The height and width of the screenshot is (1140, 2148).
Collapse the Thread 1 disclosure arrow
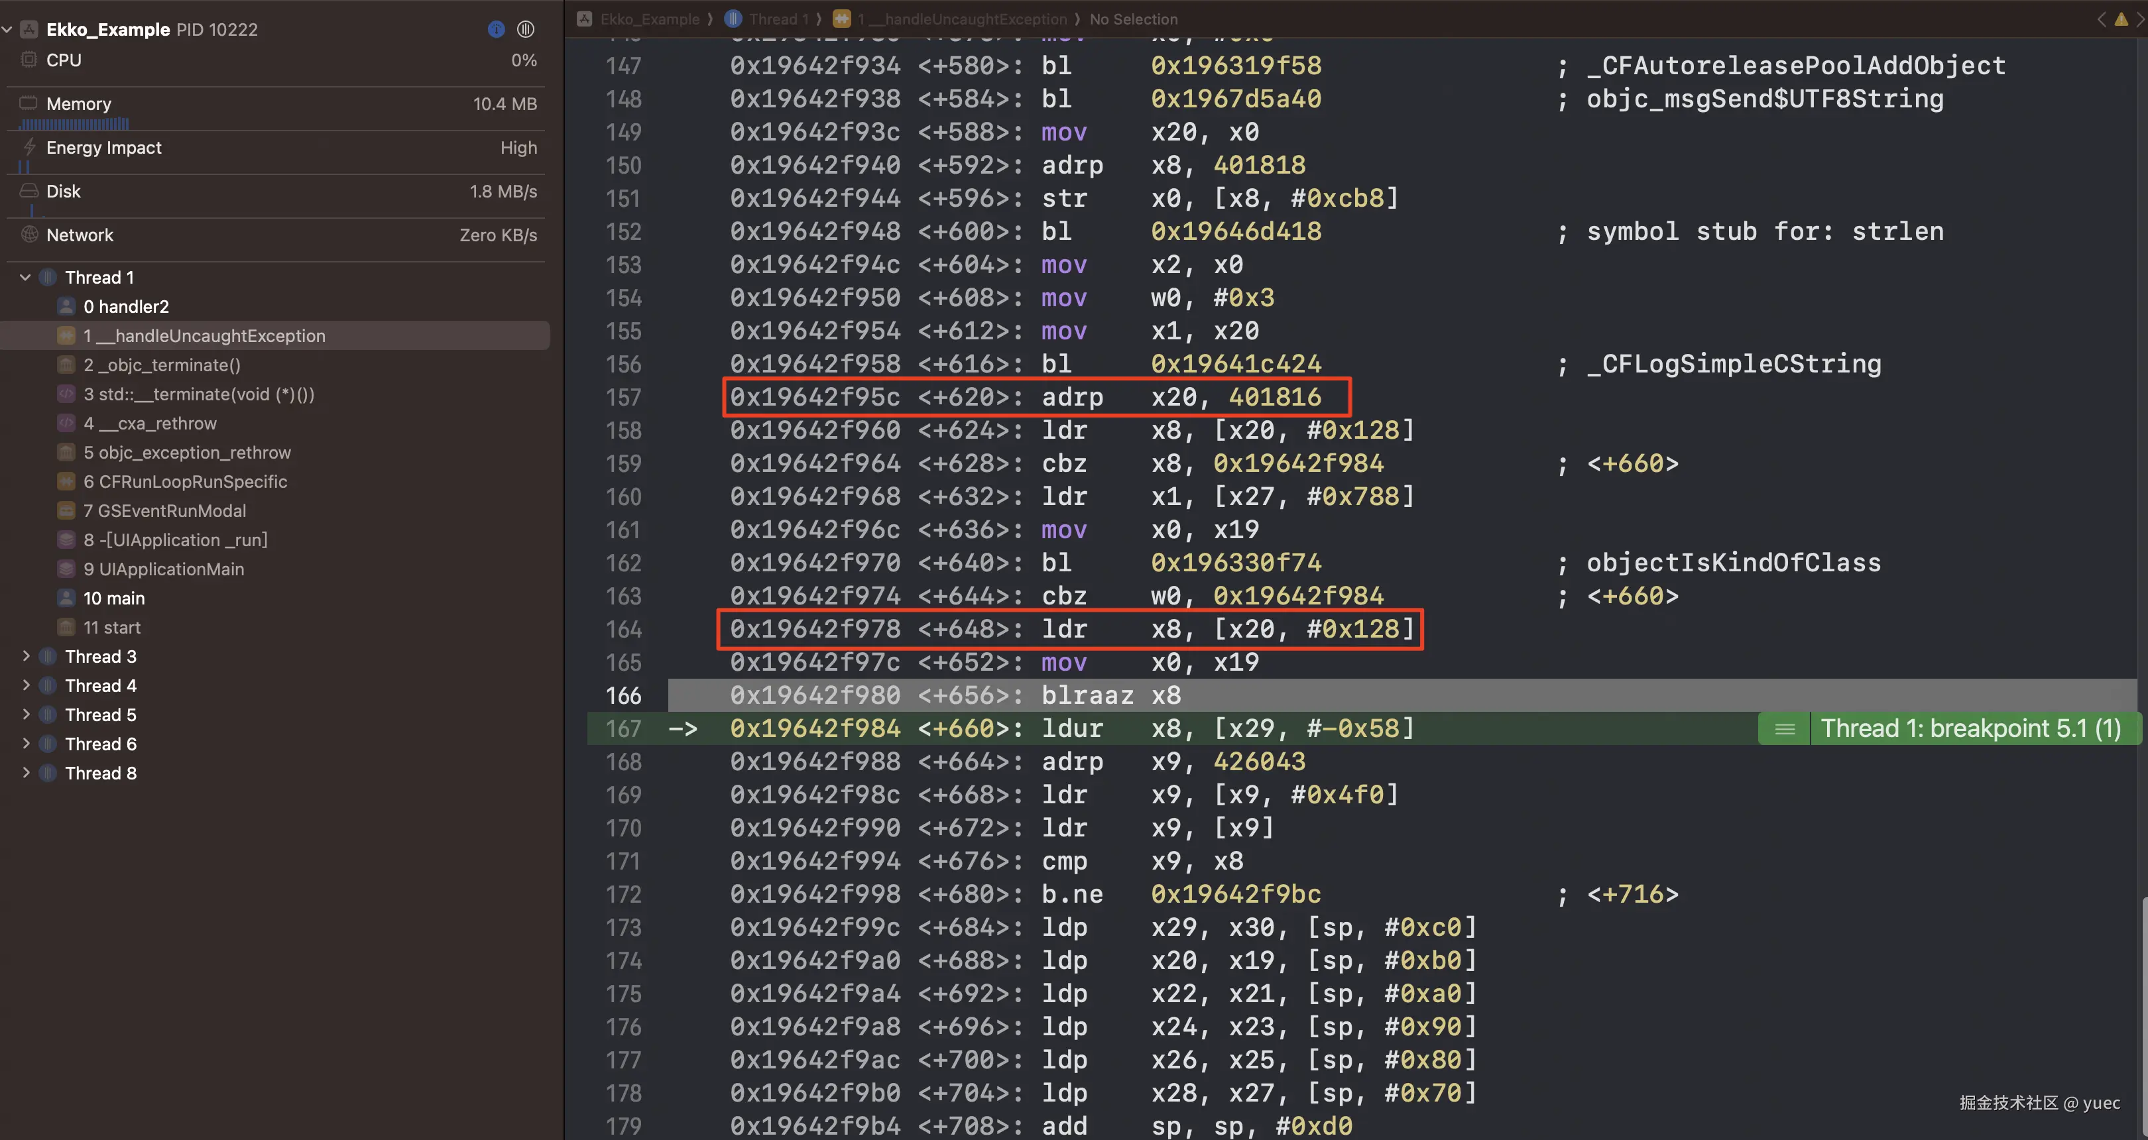click(25, 278)
